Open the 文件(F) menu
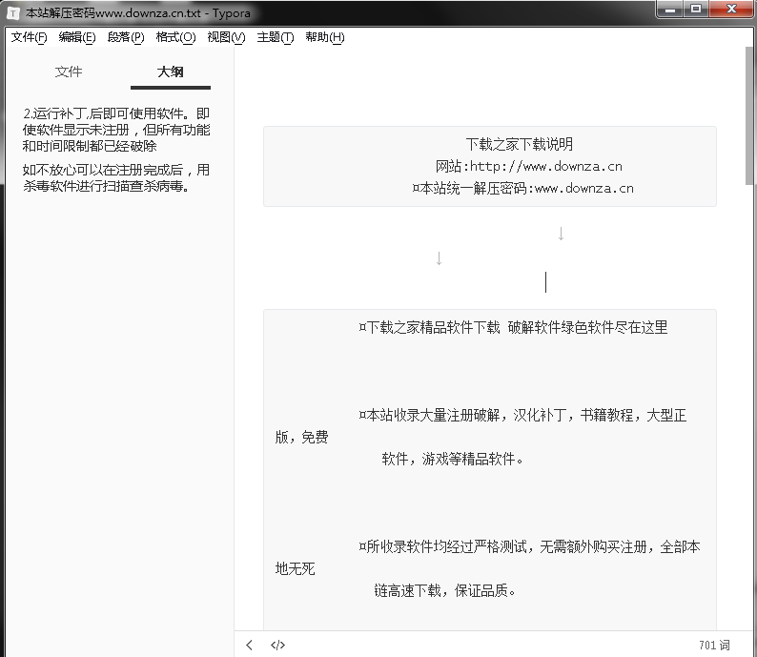Screen dimensions: 757x657 tap(29, 37)
